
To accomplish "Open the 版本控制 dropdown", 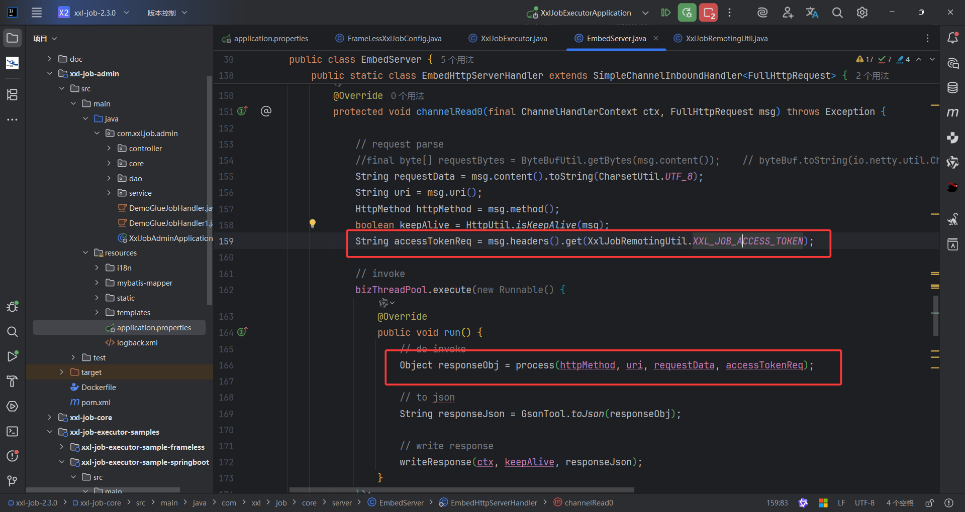I will pos(167,13).
